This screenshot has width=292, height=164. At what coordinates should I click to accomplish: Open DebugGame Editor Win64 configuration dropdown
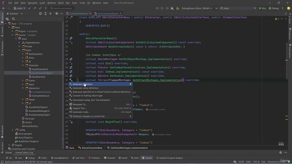click(x=197, y=8)
